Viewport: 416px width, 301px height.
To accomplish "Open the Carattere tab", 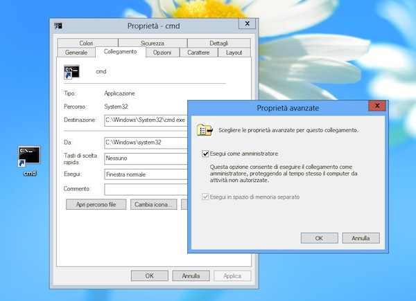I will pyautogui.click(x=198, y=53).
